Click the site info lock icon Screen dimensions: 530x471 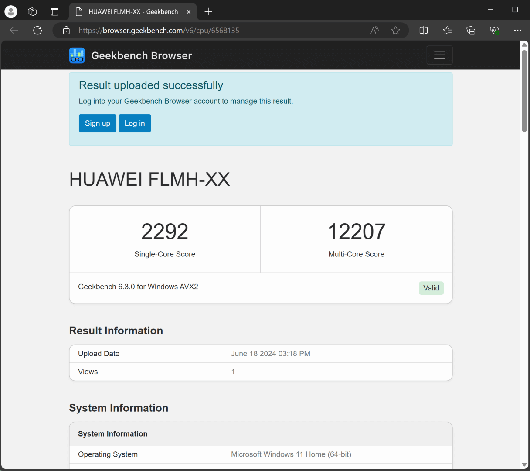pos(66,30)
